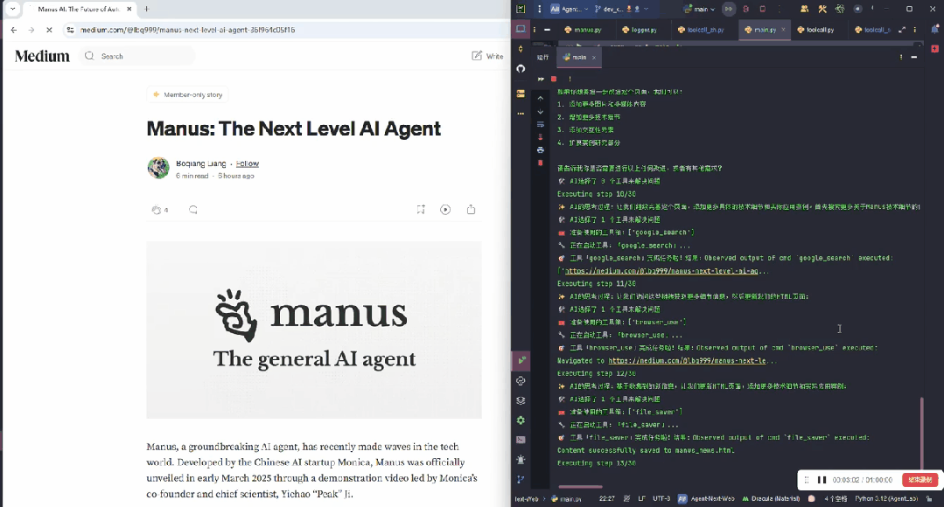
Task: Print Run console output using printer icon
Action: point(540,149)
